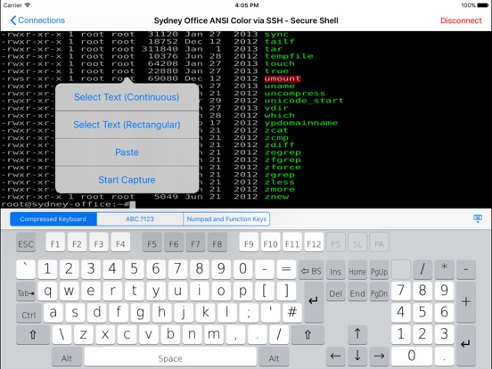The image size is (492, 369).
Task: Hide the on-screen keyboard icon
Action: tap(478, 218)
